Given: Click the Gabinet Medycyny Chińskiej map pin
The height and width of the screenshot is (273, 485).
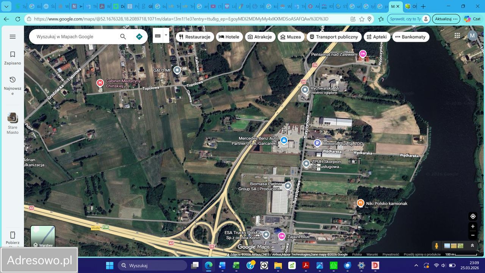Looking at the screenshot, I should point(100,83).
